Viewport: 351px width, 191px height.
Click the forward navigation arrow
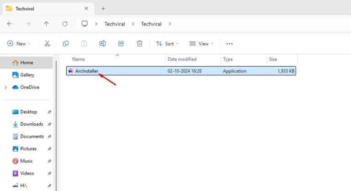tap(28, 24)
